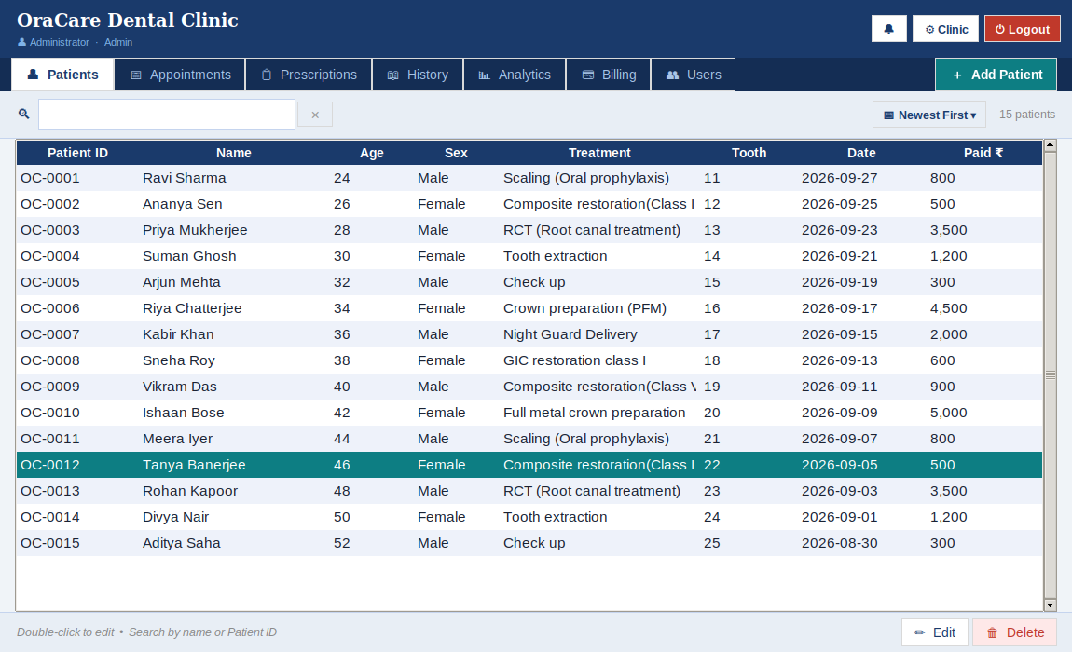Click the scrollbar down arrow

coord(1051,604)
